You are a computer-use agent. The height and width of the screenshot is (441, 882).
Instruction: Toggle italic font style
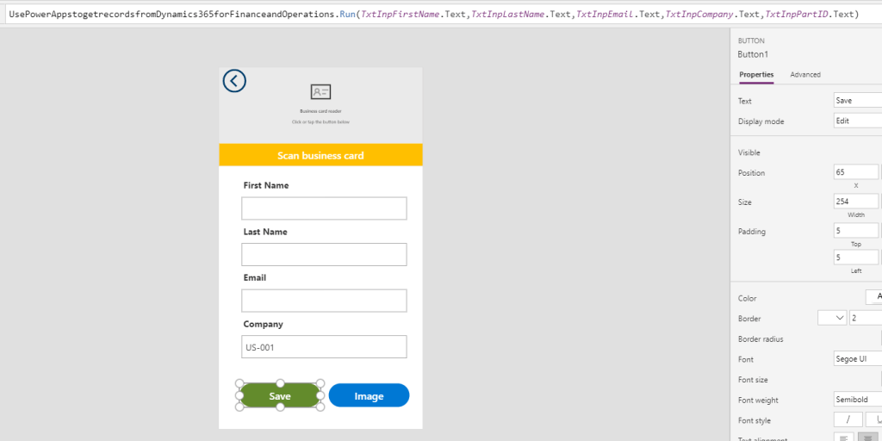(848, 419)
